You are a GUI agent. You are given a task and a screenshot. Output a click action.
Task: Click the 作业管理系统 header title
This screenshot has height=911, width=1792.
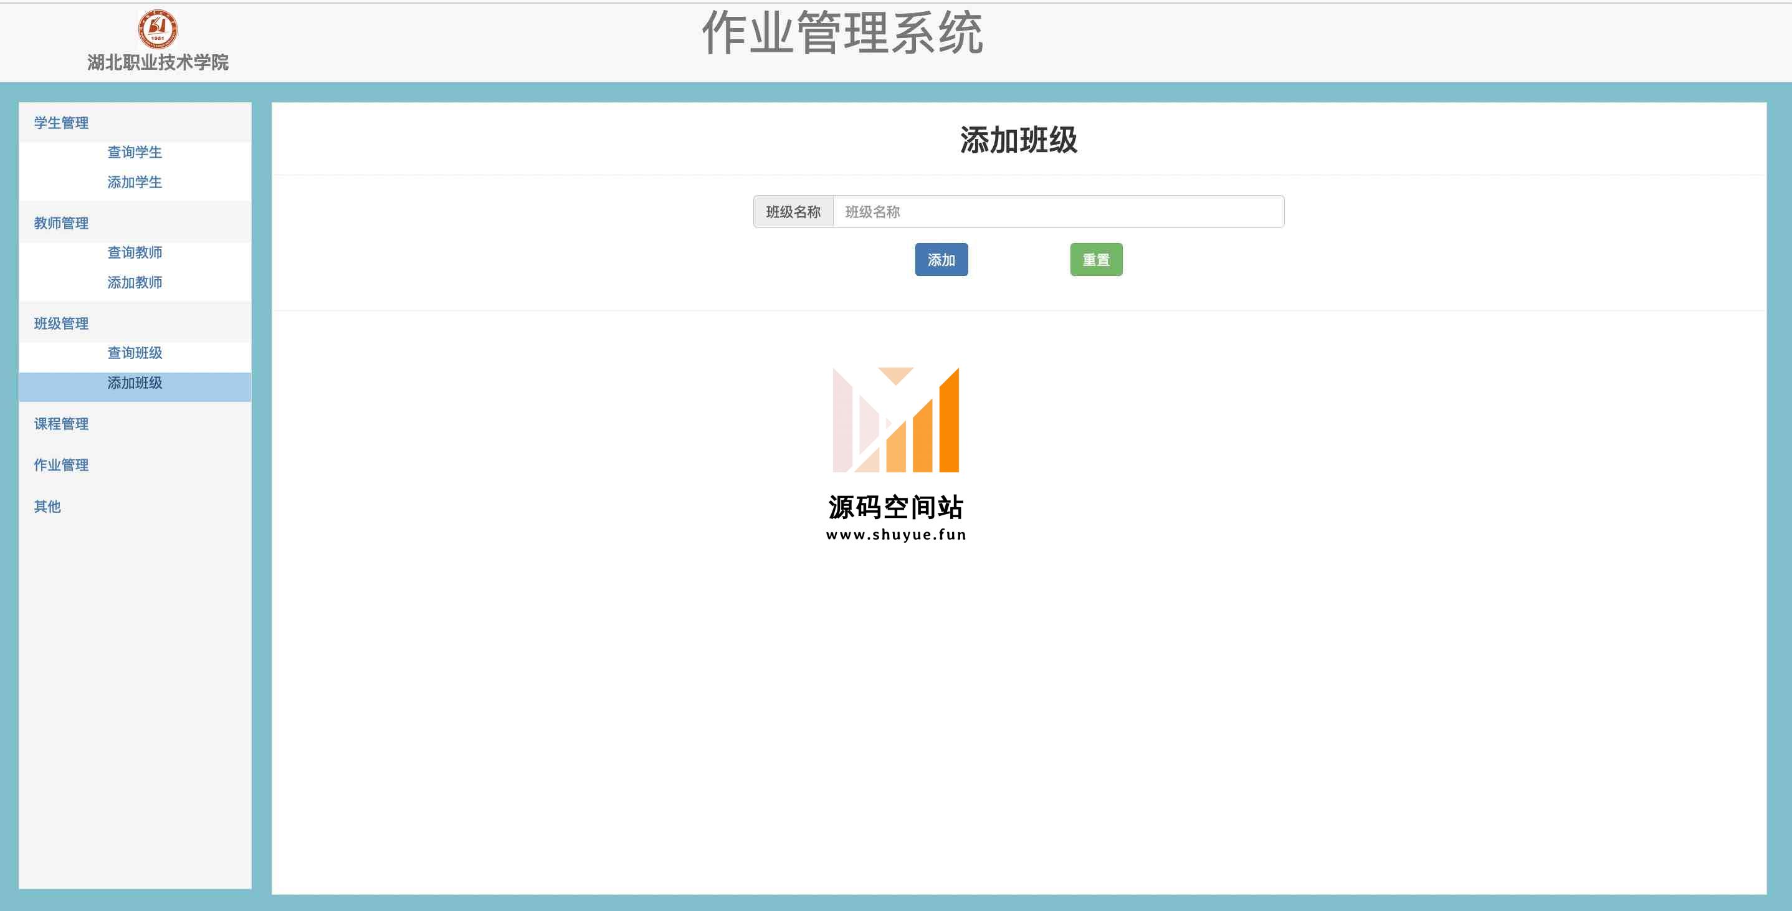pos(842,32)
